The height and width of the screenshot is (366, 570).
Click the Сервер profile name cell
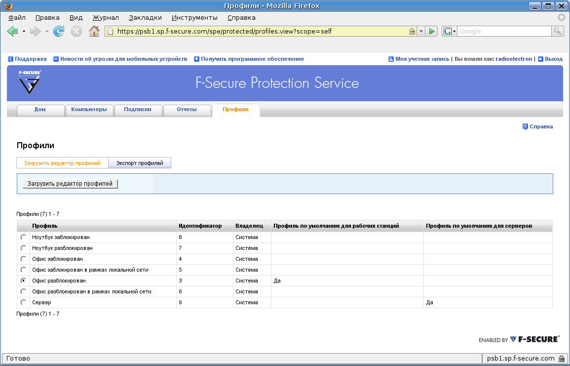pyautogui.click(x=103, y=302)
